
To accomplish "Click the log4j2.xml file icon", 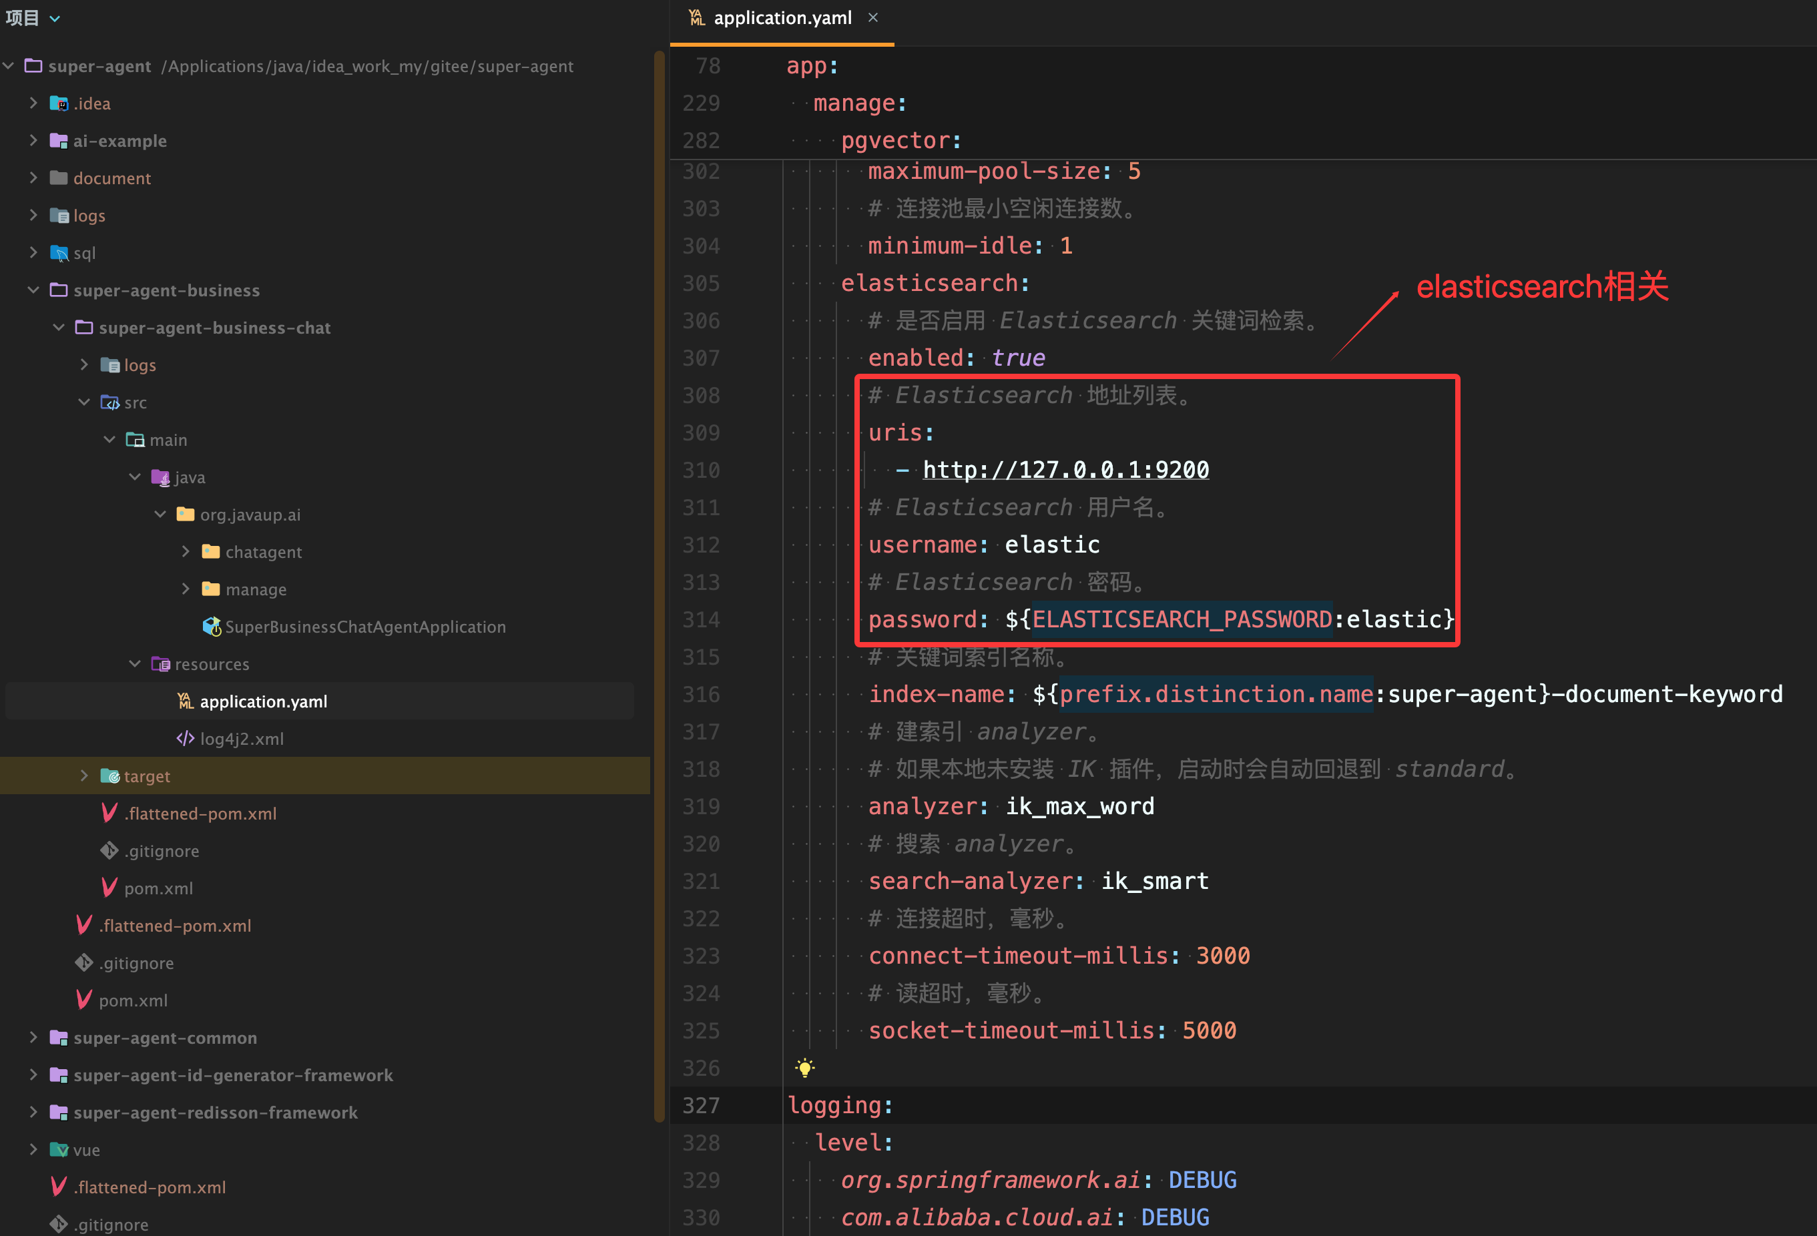I will [x=186, y=739].
